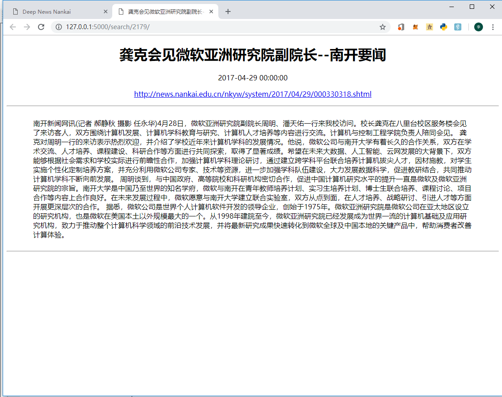Open the Chrome three-dot menu

click(x=493, y=27)
